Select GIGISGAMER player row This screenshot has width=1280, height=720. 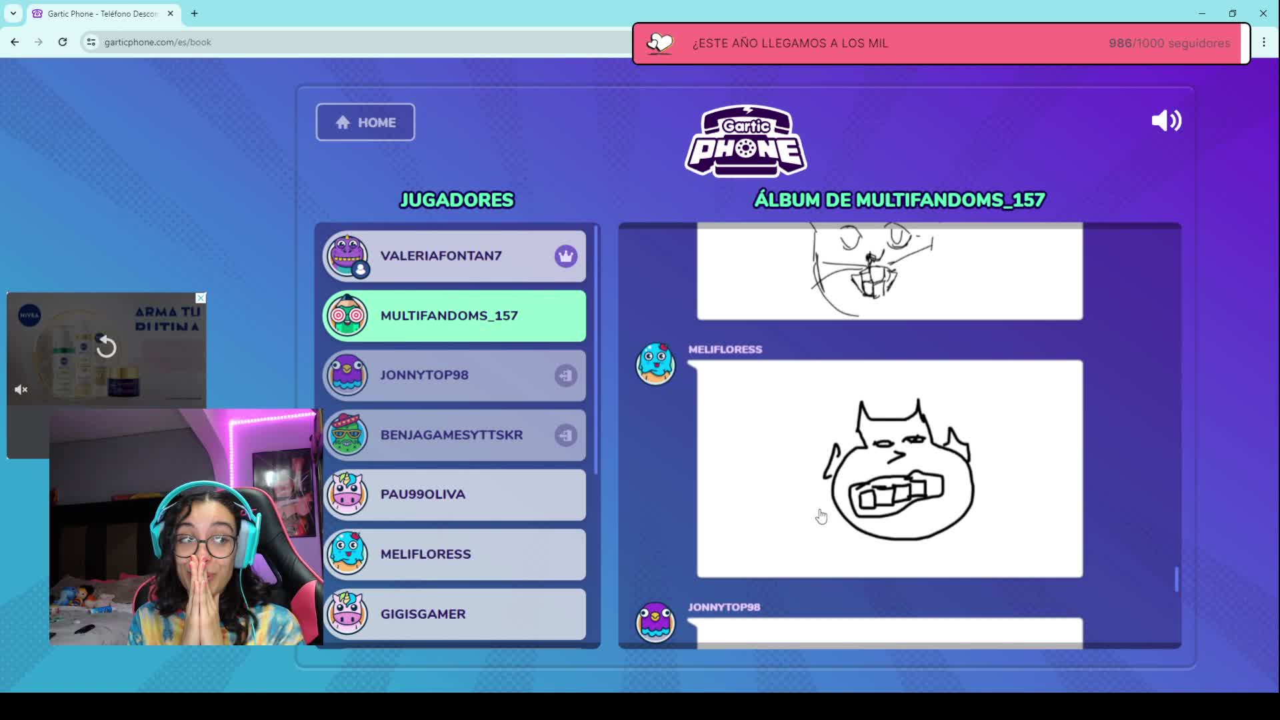(454, 614)
